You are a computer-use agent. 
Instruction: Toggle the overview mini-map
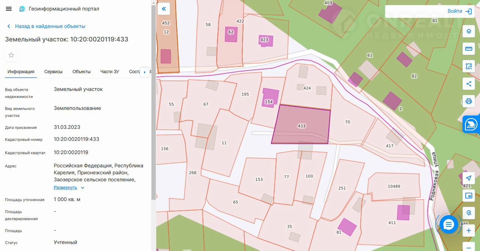468,196
